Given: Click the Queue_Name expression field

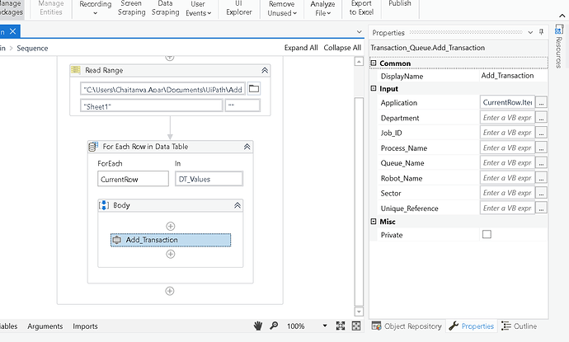Looking at the screenshot, I should point(507,163).
